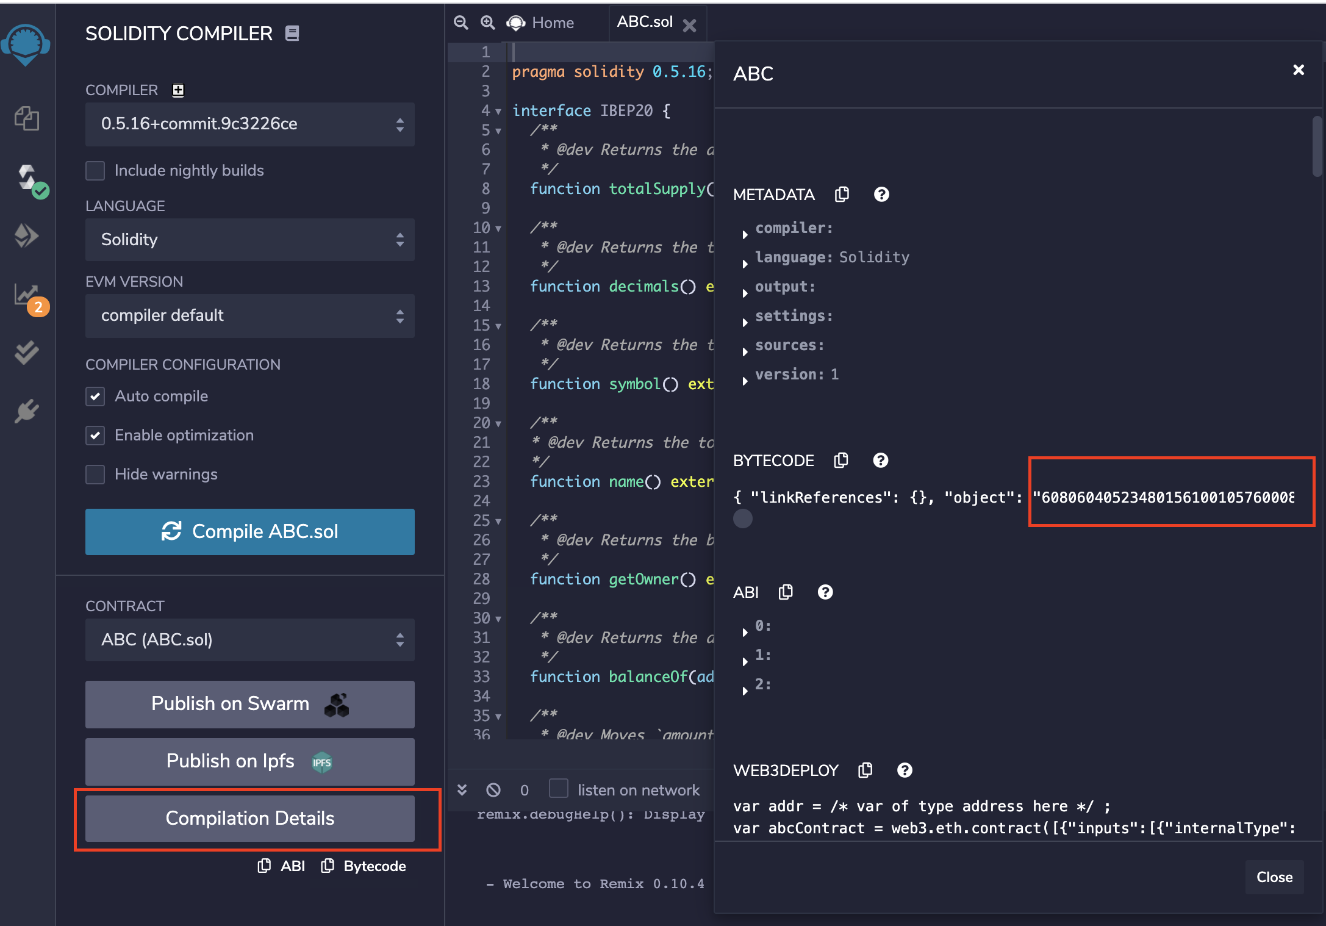Open the compiler version dropdown
This screenshot has height=926, width=1326.
point(249,124)
